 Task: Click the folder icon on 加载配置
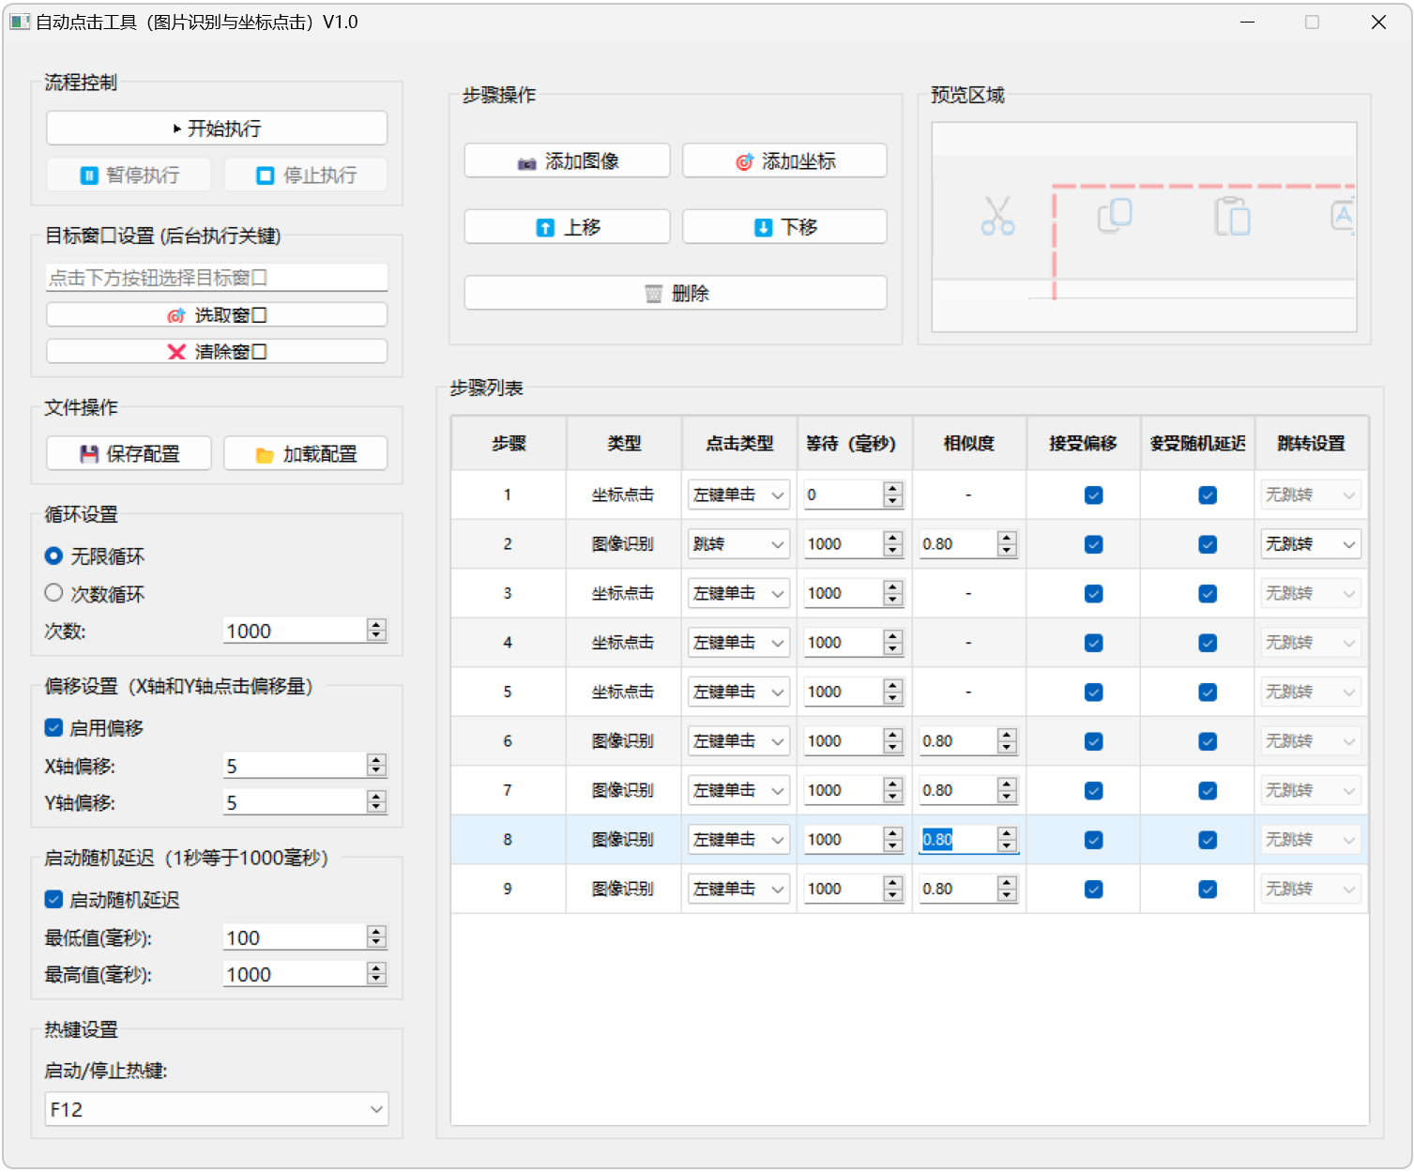[265, 455]
